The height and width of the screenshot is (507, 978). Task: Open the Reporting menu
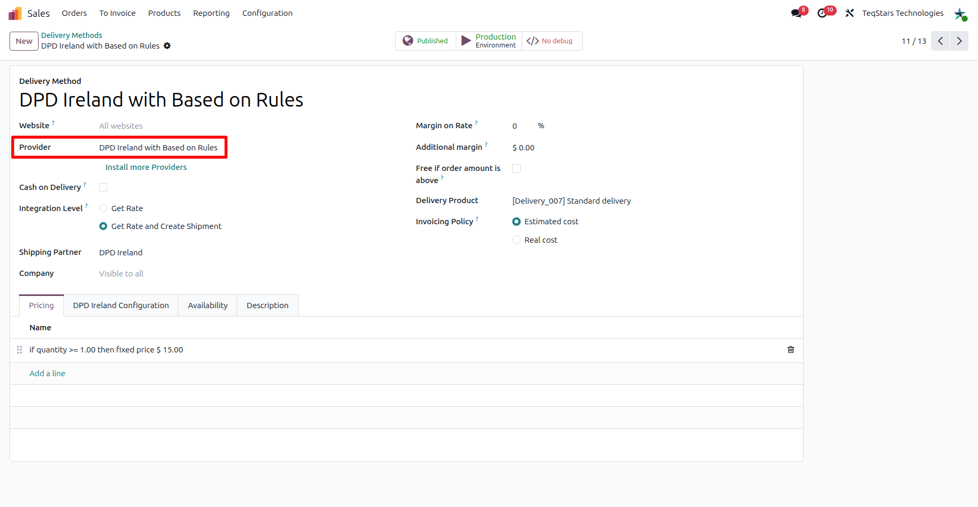[x=211, y=13]
